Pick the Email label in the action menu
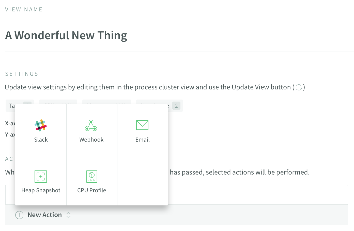The width and height of the screenshot is (354, 231). pyautogui.click(x=143, y=140)
